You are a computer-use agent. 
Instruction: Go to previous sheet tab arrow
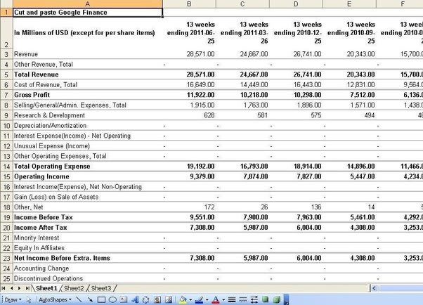point(12,288)
